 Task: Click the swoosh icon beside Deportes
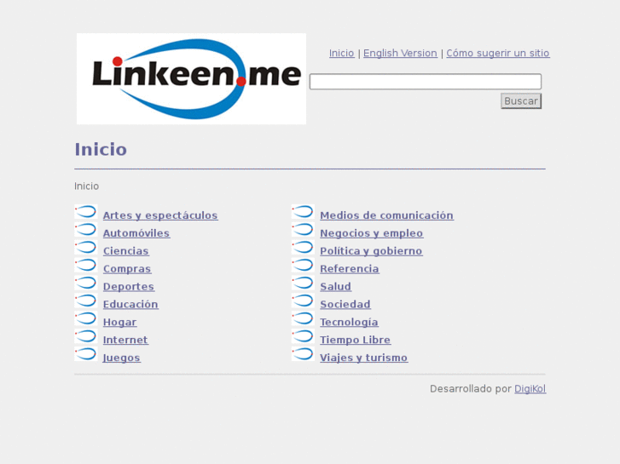[x=86, y=283]
